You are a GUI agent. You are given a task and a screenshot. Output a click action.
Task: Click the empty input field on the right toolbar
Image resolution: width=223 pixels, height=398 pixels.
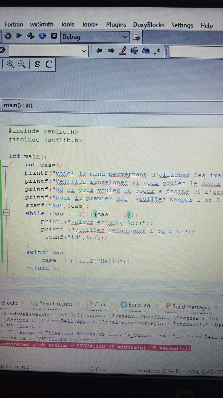(x=196, y=52)
